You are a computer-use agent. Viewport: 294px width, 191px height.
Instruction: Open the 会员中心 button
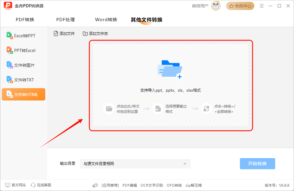pyautogui.click(x=240, y=6)
